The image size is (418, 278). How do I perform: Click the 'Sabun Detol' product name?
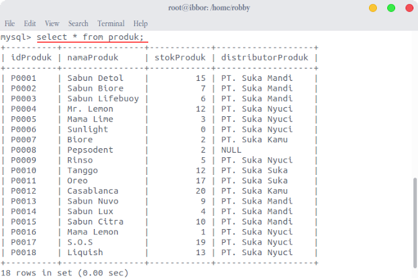(95, 78)
